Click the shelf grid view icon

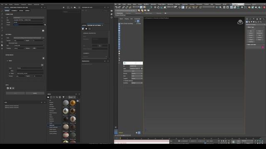(78, 101)
